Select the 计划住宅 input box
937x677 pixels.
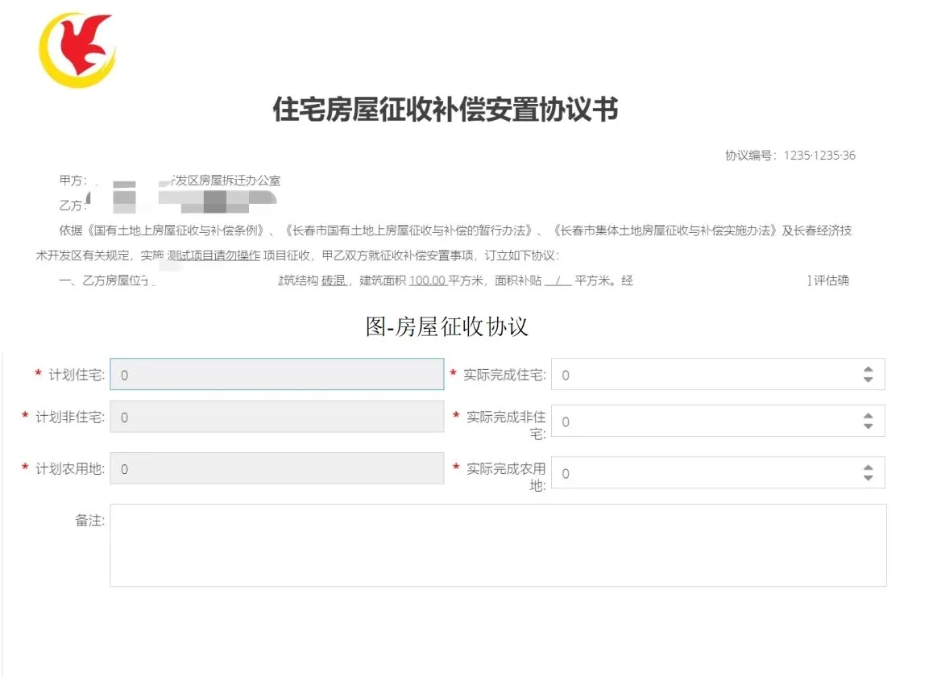[278, 374]
